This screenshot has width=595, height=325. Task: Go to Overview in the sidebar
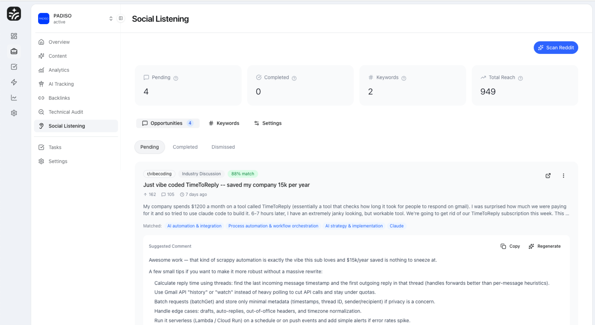pyautogui.click(x=76, y=42)
